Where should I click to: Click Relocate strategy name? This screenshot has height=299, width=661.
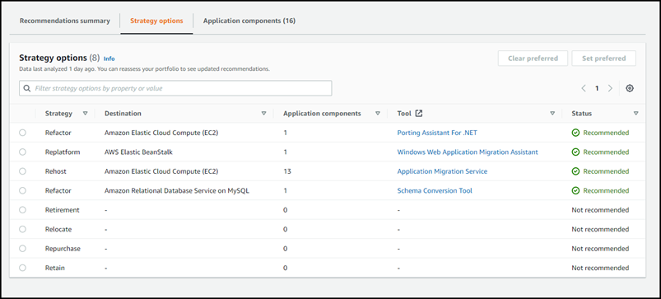[58, 230]
